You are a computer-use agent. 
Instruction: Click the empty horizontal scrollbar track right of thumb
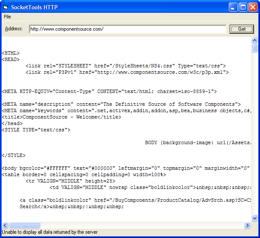pyautogui.click(x=141, y=225)
